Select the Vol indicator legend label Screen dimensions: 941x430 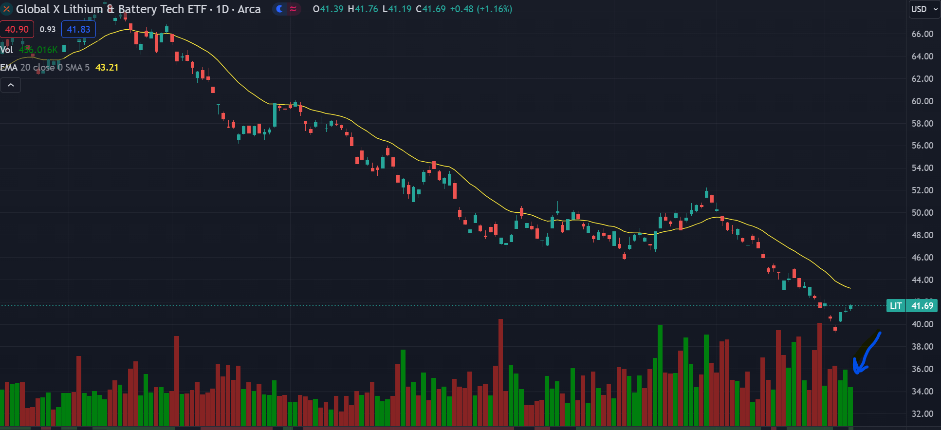pyautogui.click(x=6, y=50)
